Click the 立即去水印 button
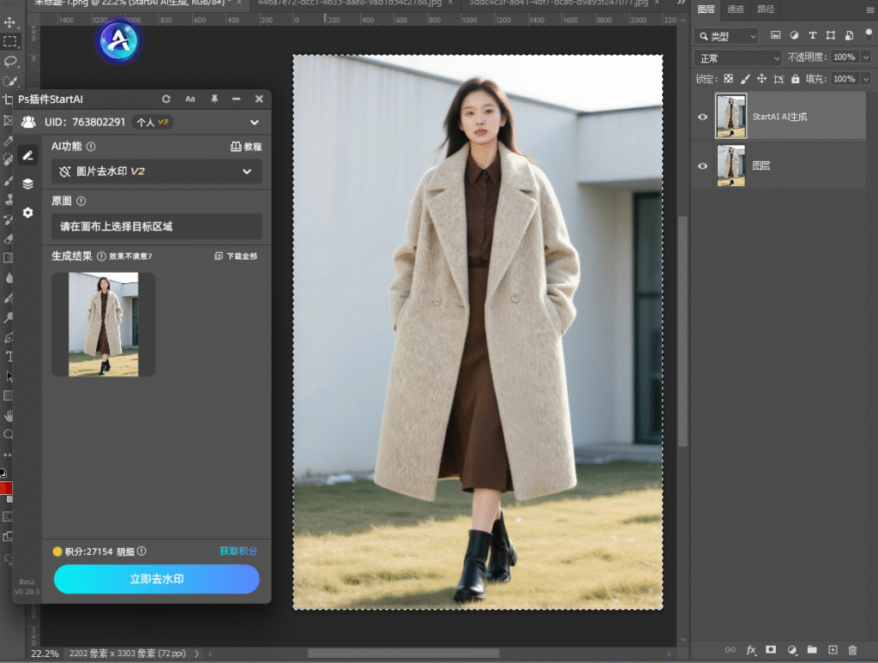Screen dimensions: 878x663 (x=156, y=579)
